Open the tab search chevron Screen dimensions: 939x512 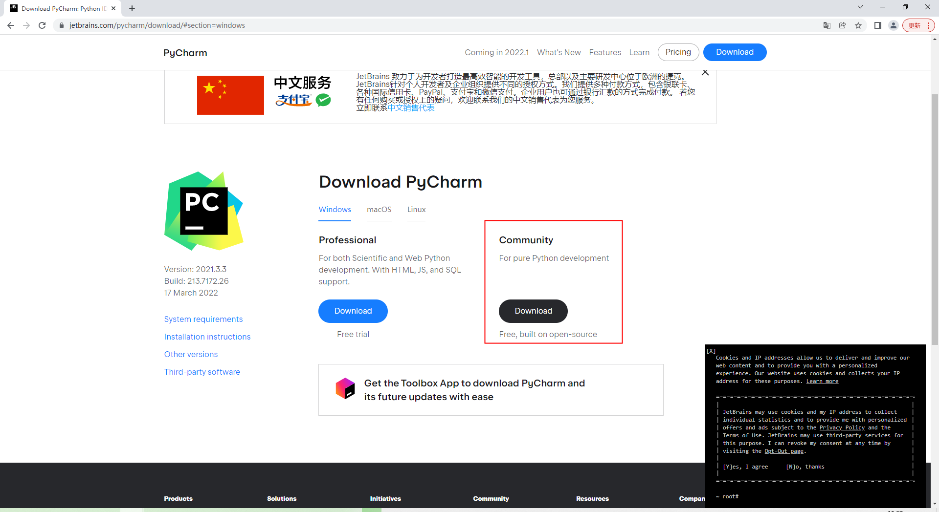pos(860,7)
